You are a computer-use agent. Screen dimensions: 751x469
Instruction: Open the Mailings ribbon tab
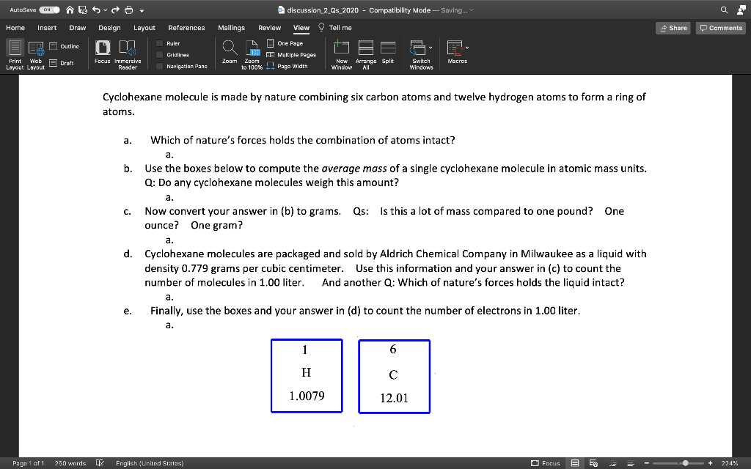coord(231,27)
